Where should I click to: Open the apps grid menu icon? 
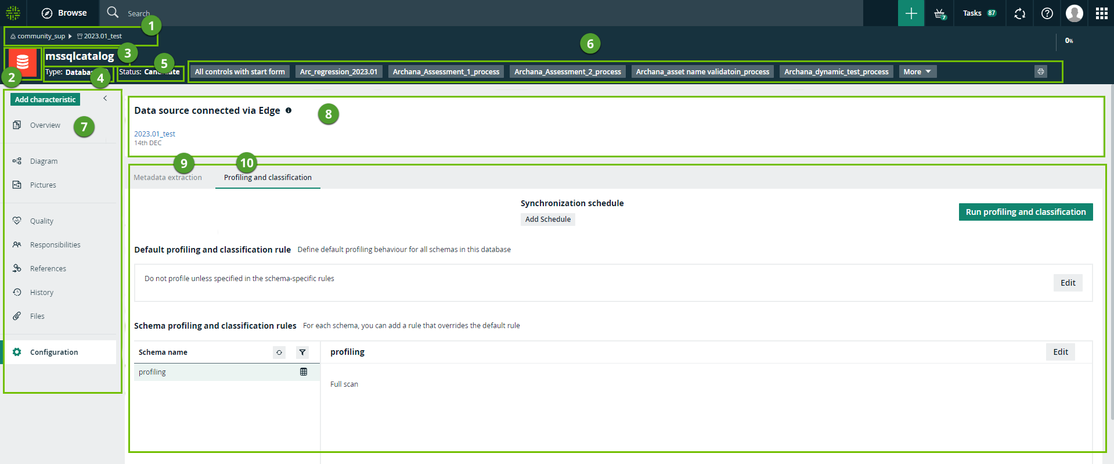1101,13
